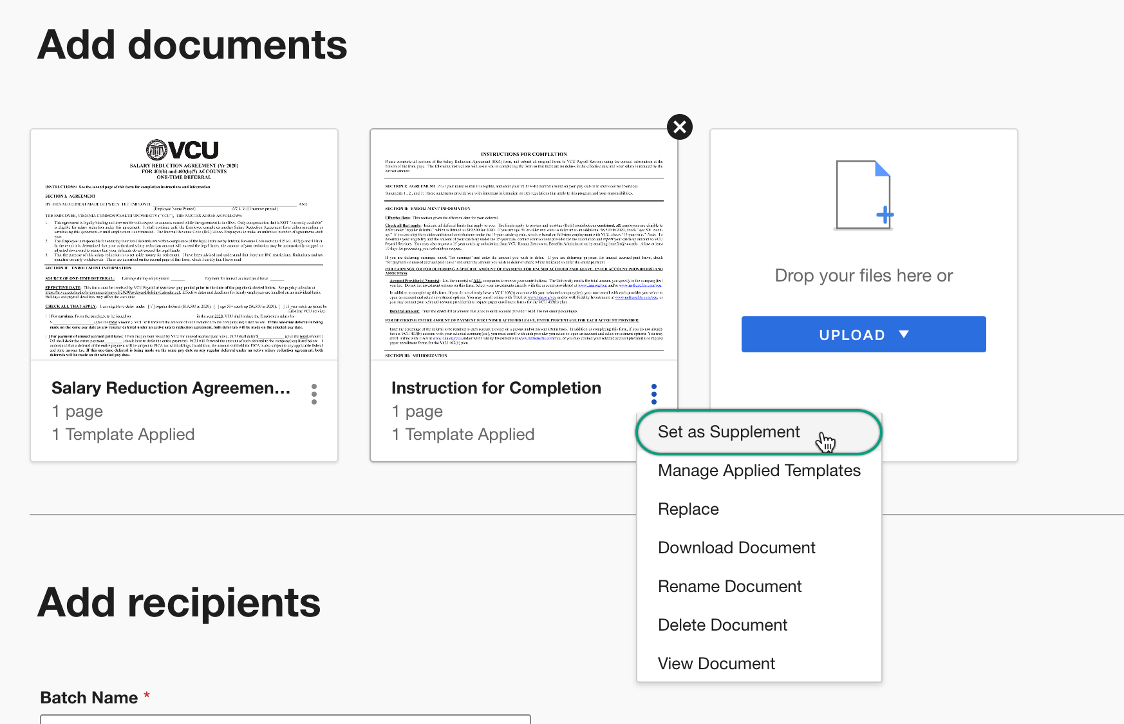Click '1 page' under Instruction for Completion
The width and height of the screenshot is (1124, 724).
(x=417, y=411)
